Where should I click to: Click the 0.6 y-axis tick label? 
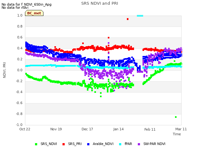coord(20,37)
